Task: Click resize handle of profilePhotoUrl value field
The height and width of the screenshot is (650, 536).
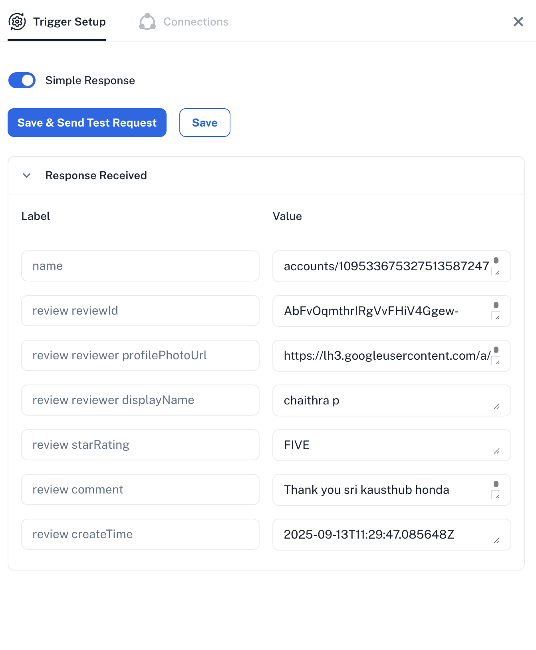Action: [497, 363]
